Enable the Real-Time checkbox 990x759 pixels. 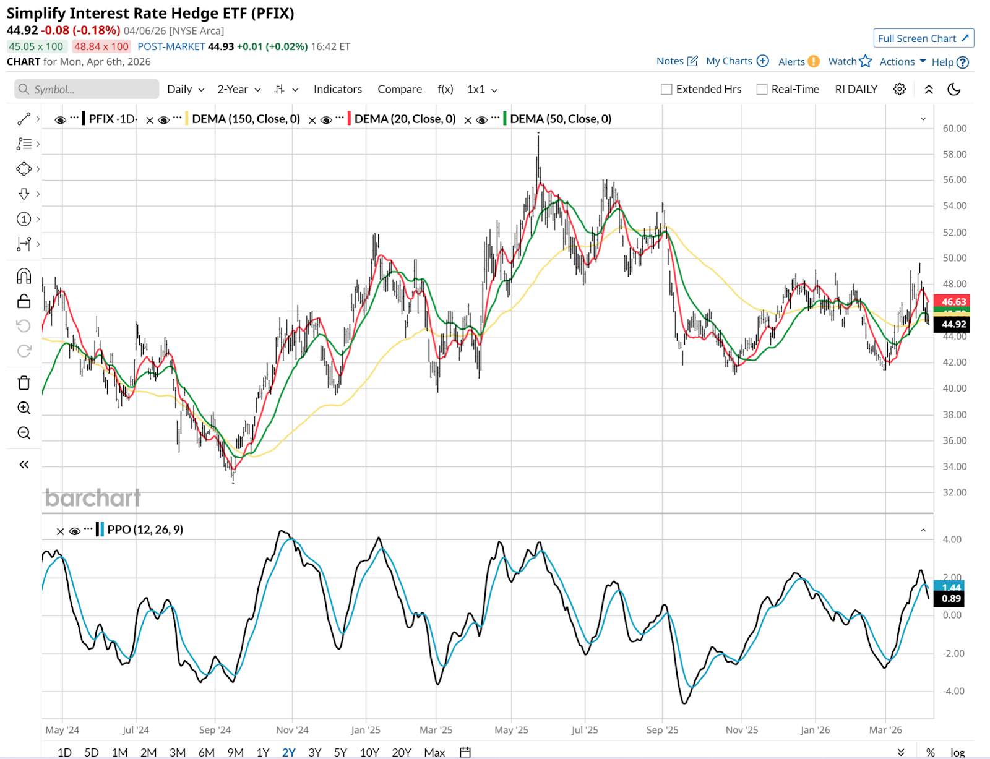[762, 89]
